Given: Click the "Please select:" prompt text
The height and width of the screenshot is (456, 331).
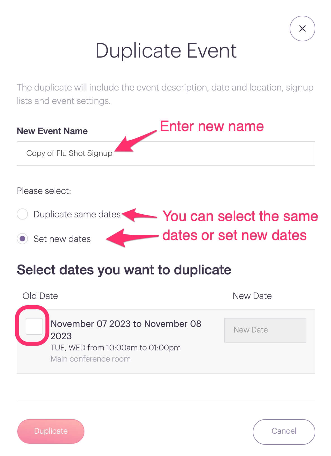Looking at the screenshot, I should pyautogui.click(x=44, y=191).
